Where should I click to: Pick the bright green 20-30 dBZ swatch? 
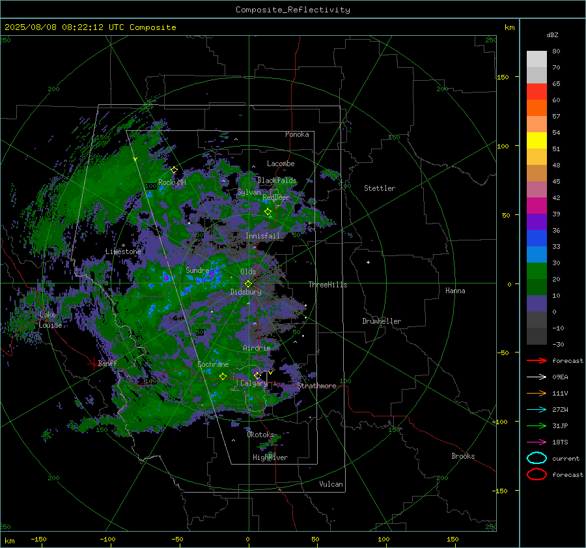click(537, 271)
